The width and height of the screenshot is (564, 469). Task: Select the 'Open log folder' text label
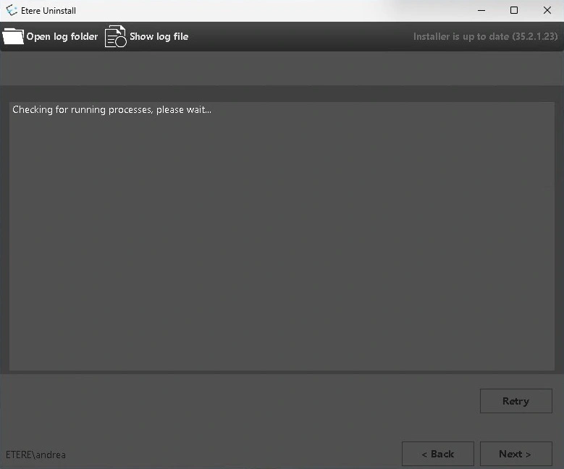[x=62, y=36]
